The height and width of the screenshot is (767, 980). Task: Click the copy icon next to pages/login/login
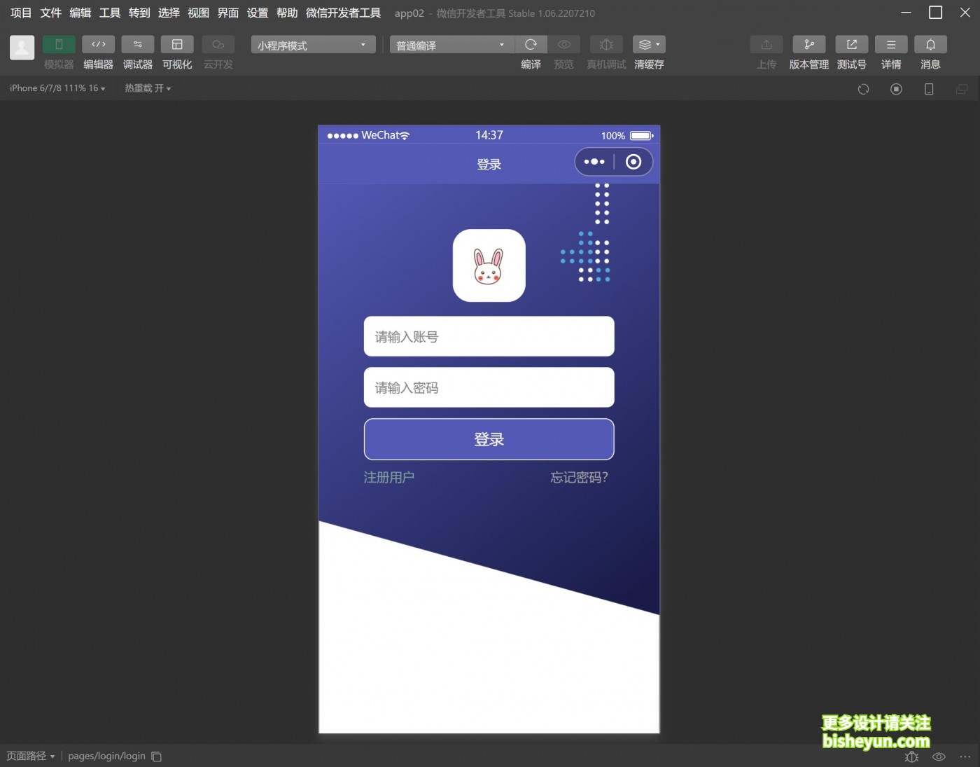(x=155, y=756)
